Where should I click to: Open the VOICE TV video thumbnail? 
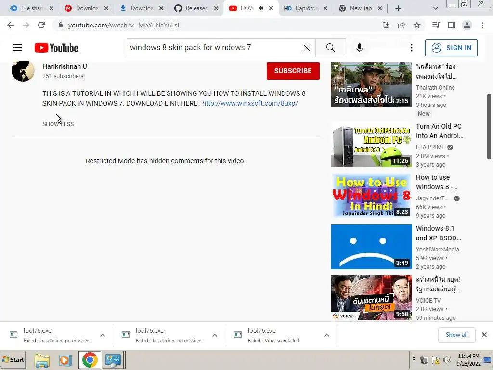371,298
